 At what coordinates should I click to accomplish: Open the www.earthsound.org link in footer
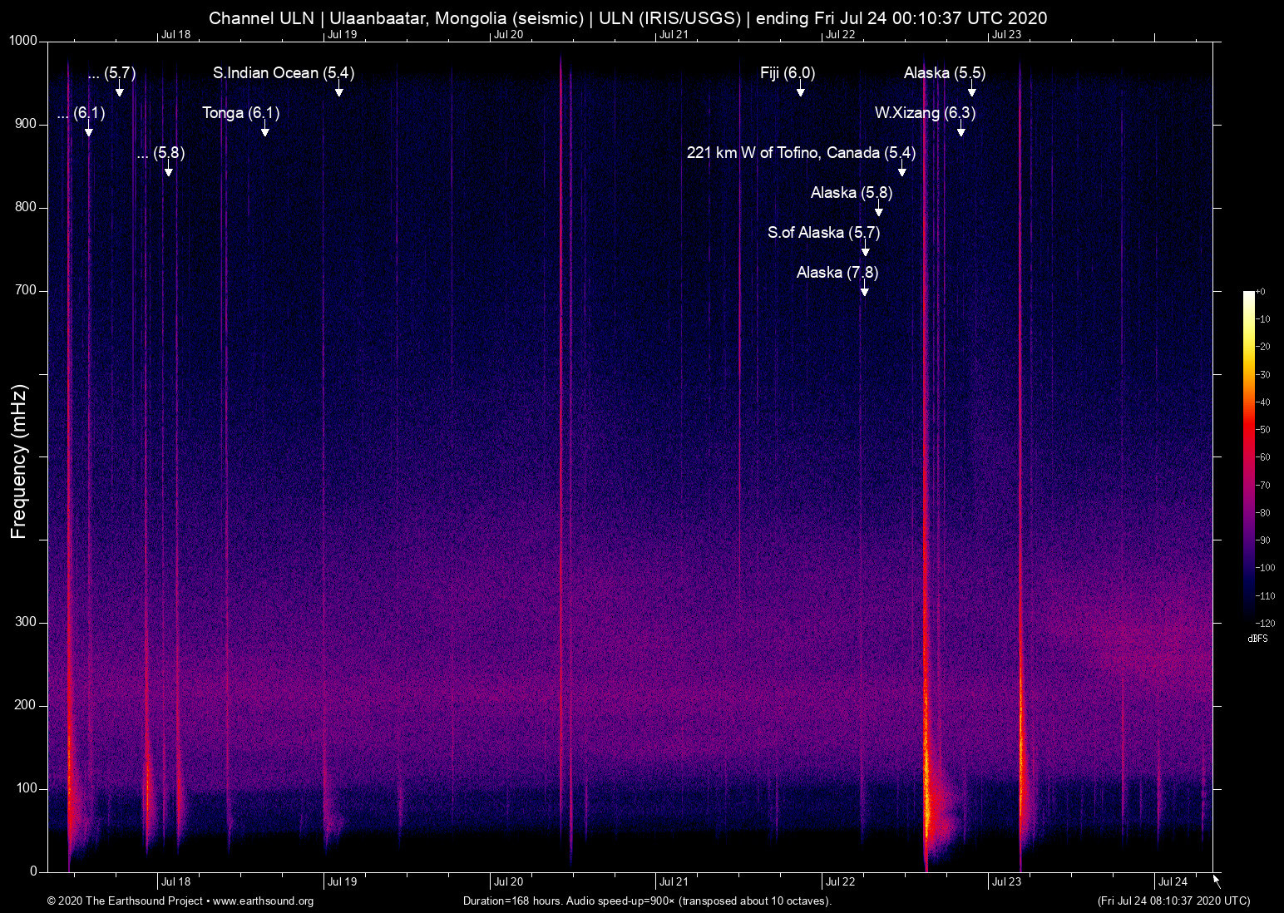click(263, 901)
